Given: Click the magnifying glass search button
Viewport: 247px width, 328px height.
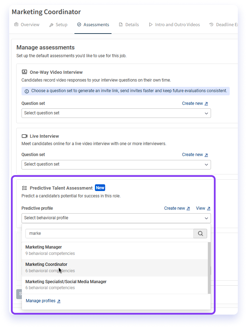Looking at the screenshot, I should [200, 233].
